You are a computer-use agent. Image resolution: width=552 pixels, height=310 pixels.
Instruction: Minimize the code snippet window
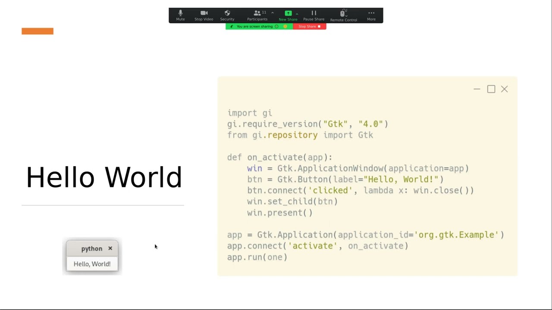[x=477, y=89]
